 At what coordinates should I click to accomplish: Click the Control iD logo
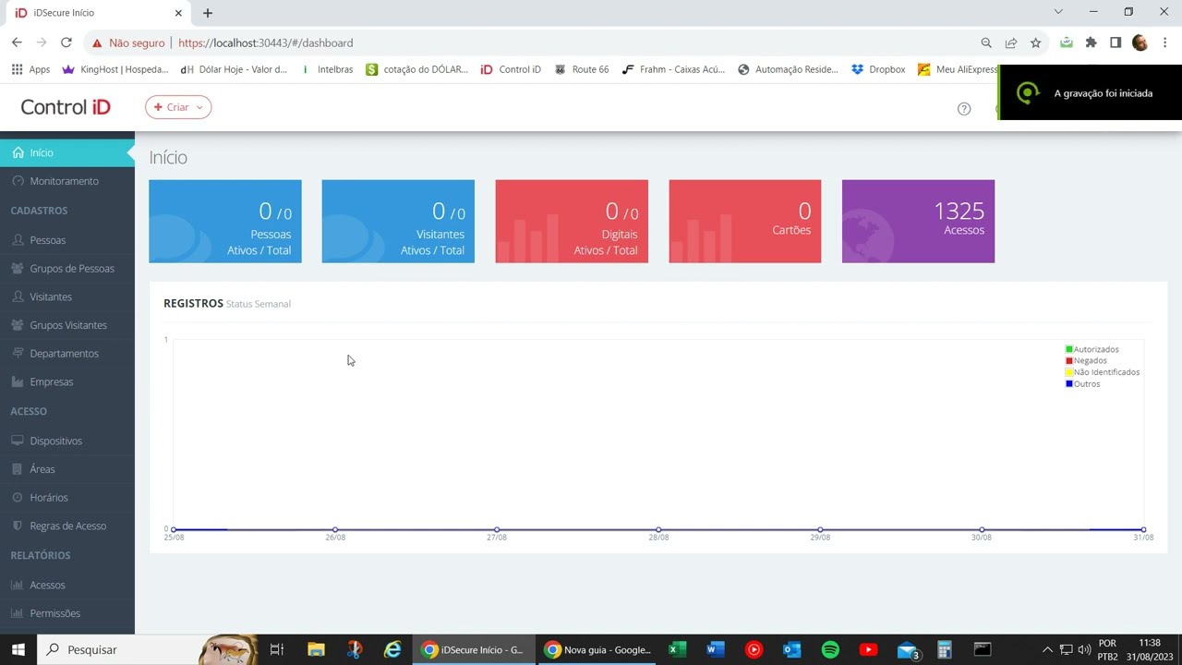pos(66,107)
